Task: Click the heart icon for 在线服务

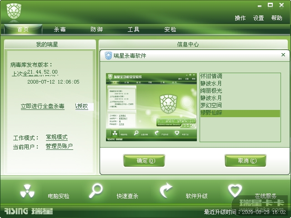Action: click(x=235, y=191)
